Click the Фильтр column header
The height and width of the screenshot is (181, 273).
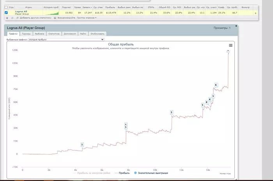(x=245, y=7)
